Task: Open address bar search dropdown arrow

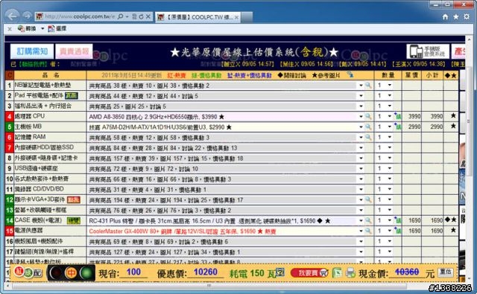Action: (127, 16)
